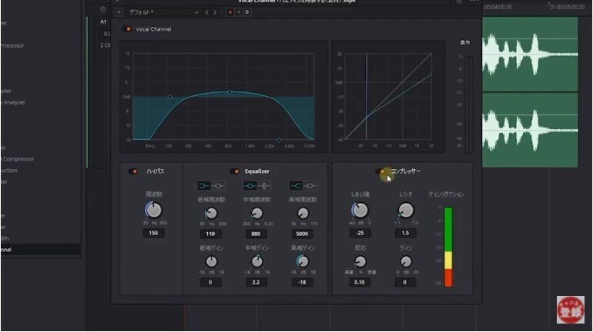Click the ratio field showing 1.5
The height and width of the screenshot is (332, 593).
pos(405,233)
